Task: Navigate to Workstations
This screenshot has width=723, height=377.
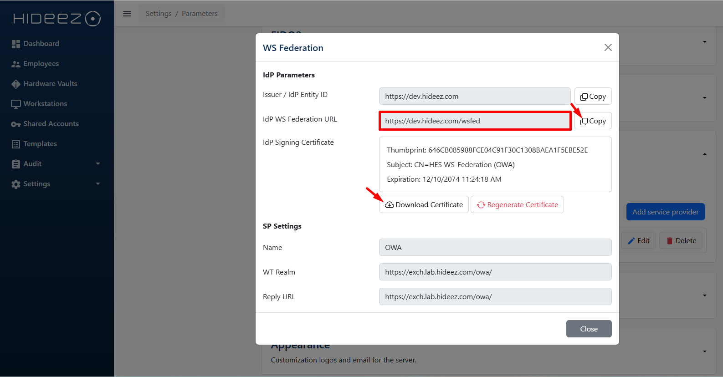Action: tap(45, 104)
